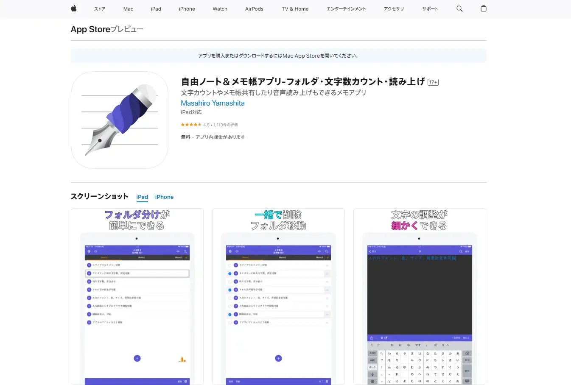Open developer Masahiro Yamashita link
571x385 pixels.
click(213, 103)
